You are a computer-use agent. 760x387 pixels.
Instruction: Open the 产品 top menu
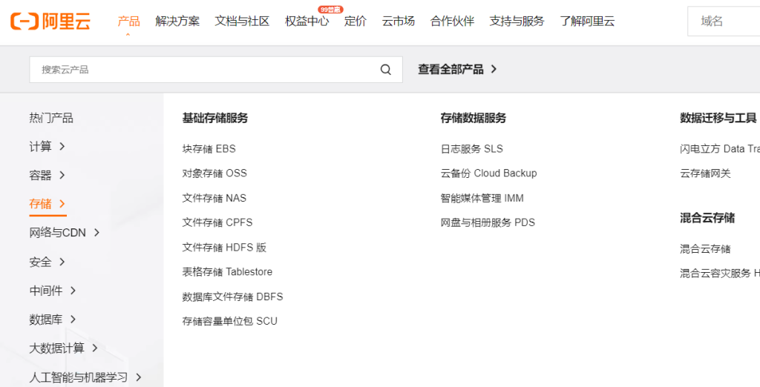point(128,21)
